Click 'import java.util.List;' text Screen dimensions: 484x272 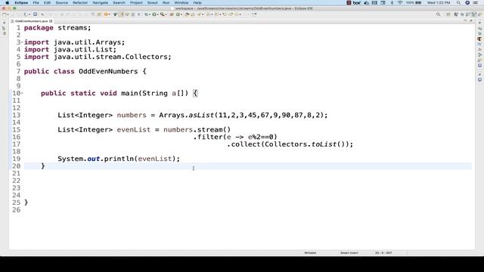[x=70, y=49]
